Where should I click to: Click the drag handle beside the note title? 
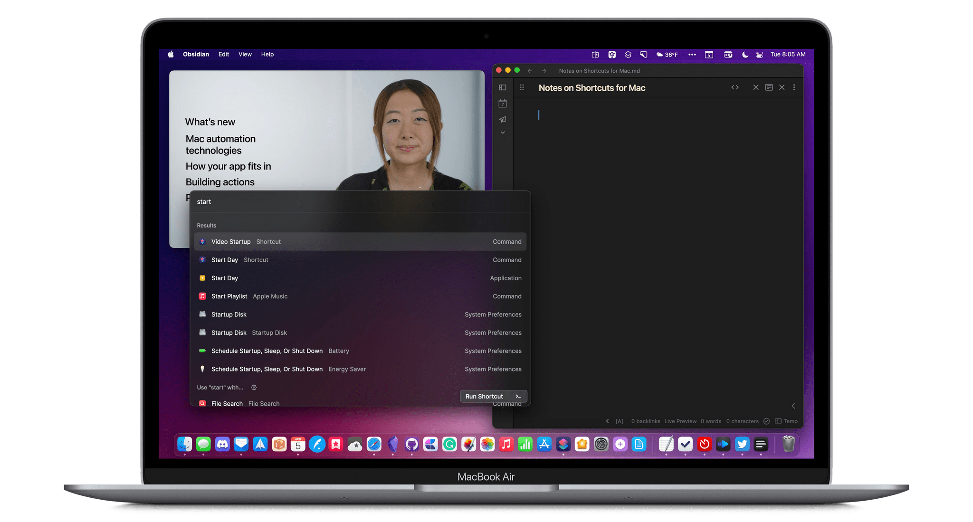pos(522,87)
